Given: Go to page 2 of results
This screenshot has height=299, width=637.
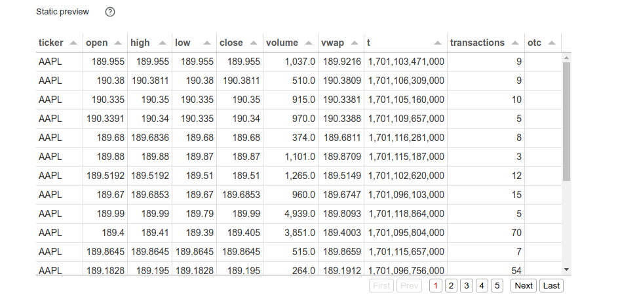Looking at the screenshot, I should tap(451, 285).
